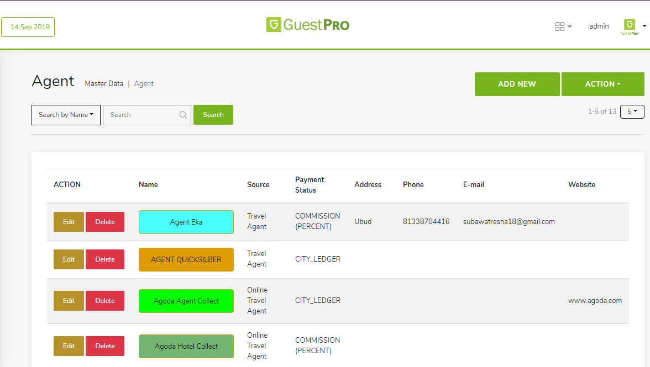650x367 pixels.
Task: Open the Master Data breadcrumb link
Action: coord(104,83)
